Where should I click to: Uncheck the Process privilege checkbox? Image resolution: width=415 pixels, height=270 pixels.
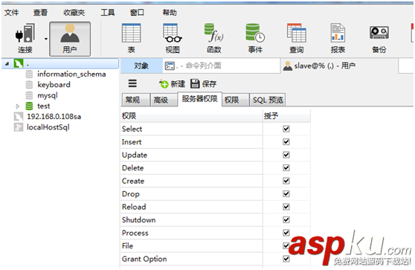286,233
